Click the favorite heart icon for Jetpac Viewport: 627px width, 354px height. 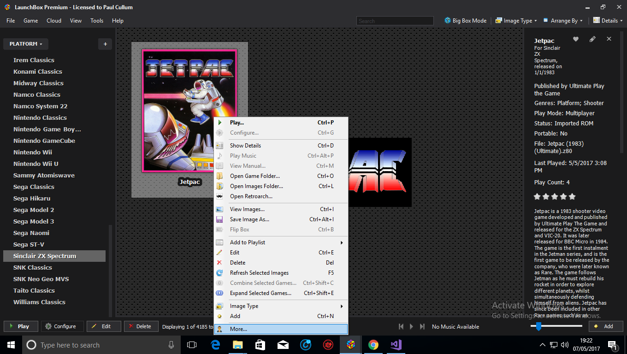576,39
